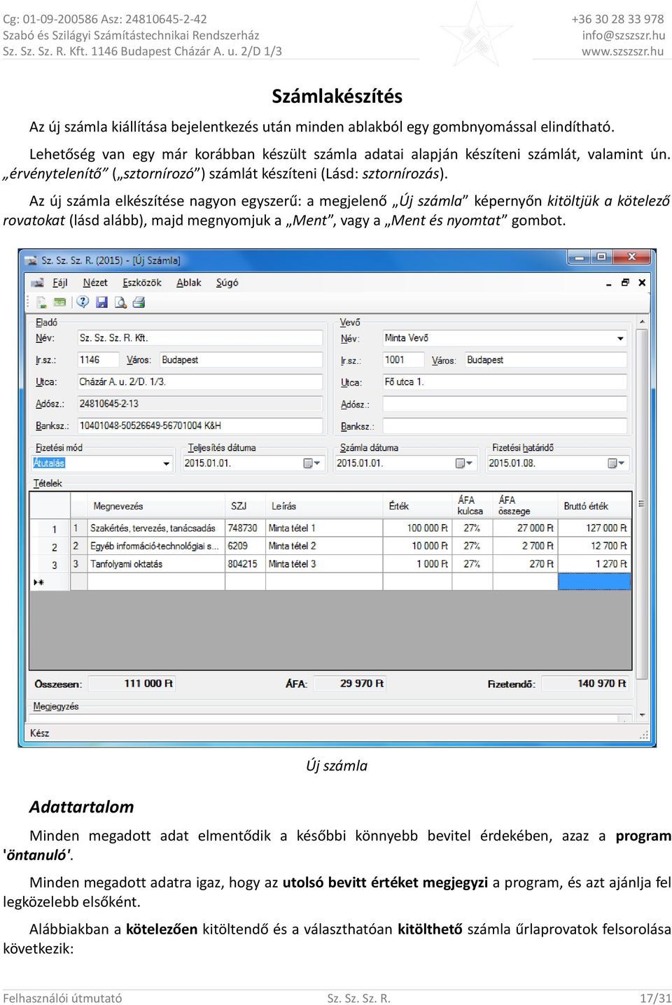Open Teljesítés dátuma date picker
The height and width of the screenshot is (1005, 672).
tap(311, 463)
